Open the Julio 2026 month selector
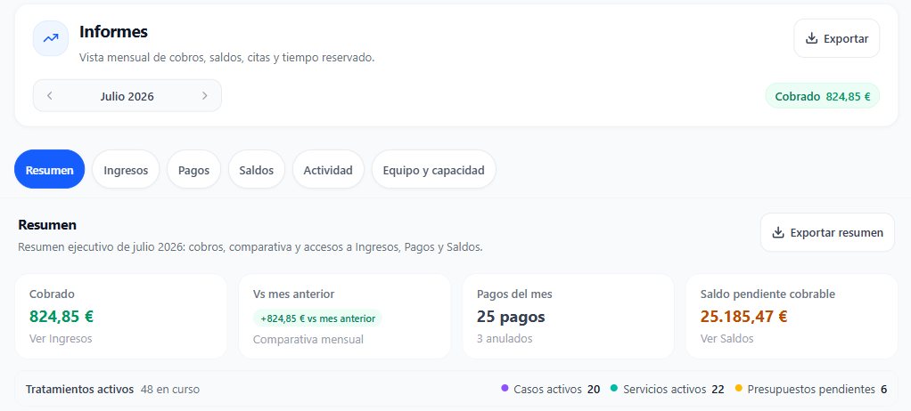The height and width of the screenshot is (411, 911). click(x=127, y=96)
